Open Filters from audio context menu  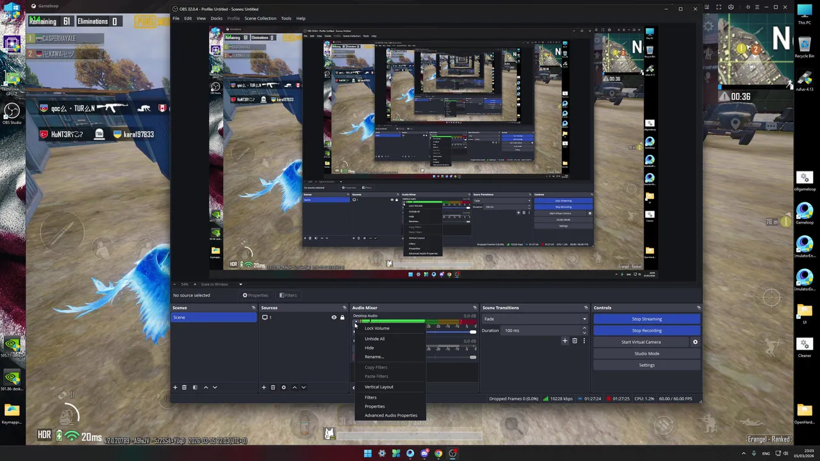click(x=390, y=398)
